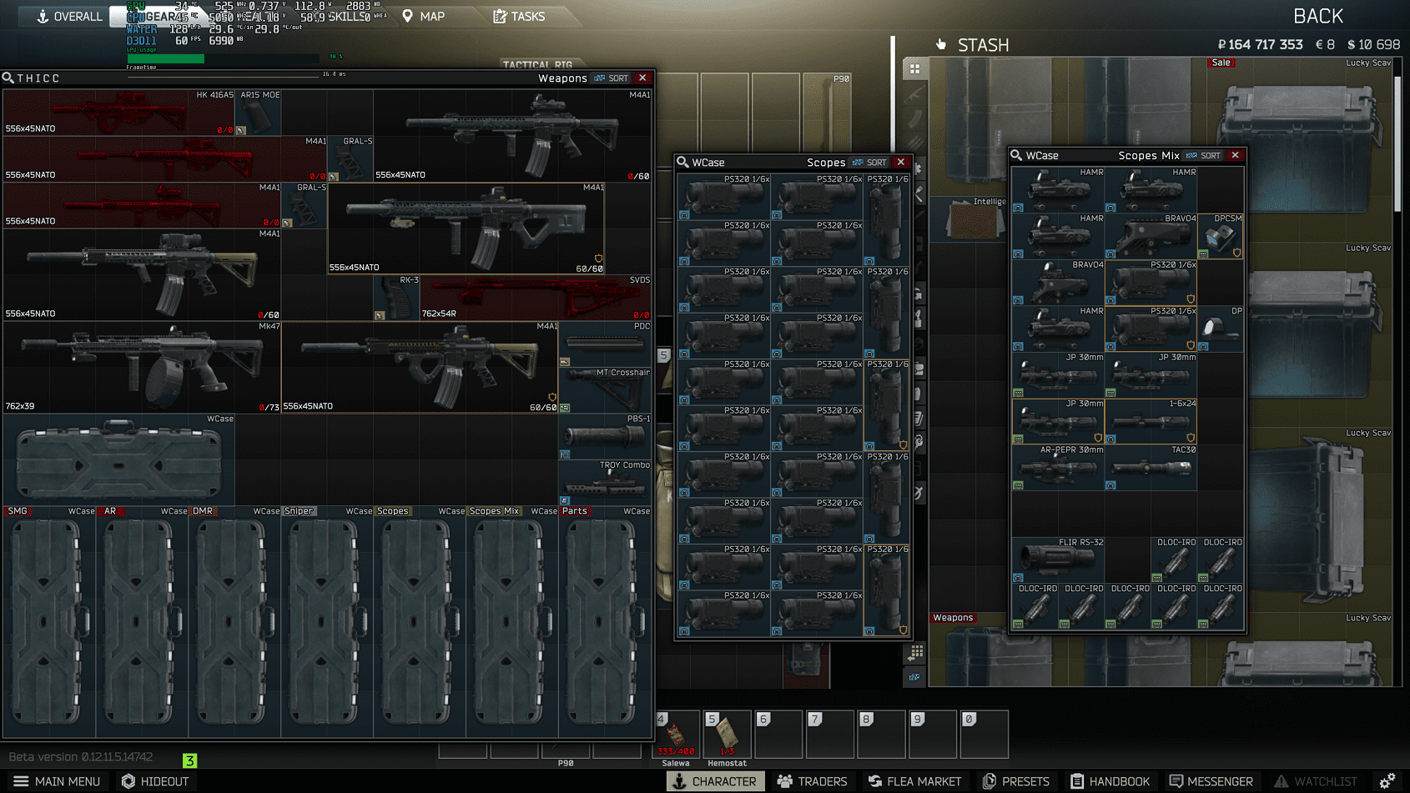The height and width of the screenshot is (793, 1410).
Task: Click the stash sort icon at bottom
Action: [x=915, y=677]
